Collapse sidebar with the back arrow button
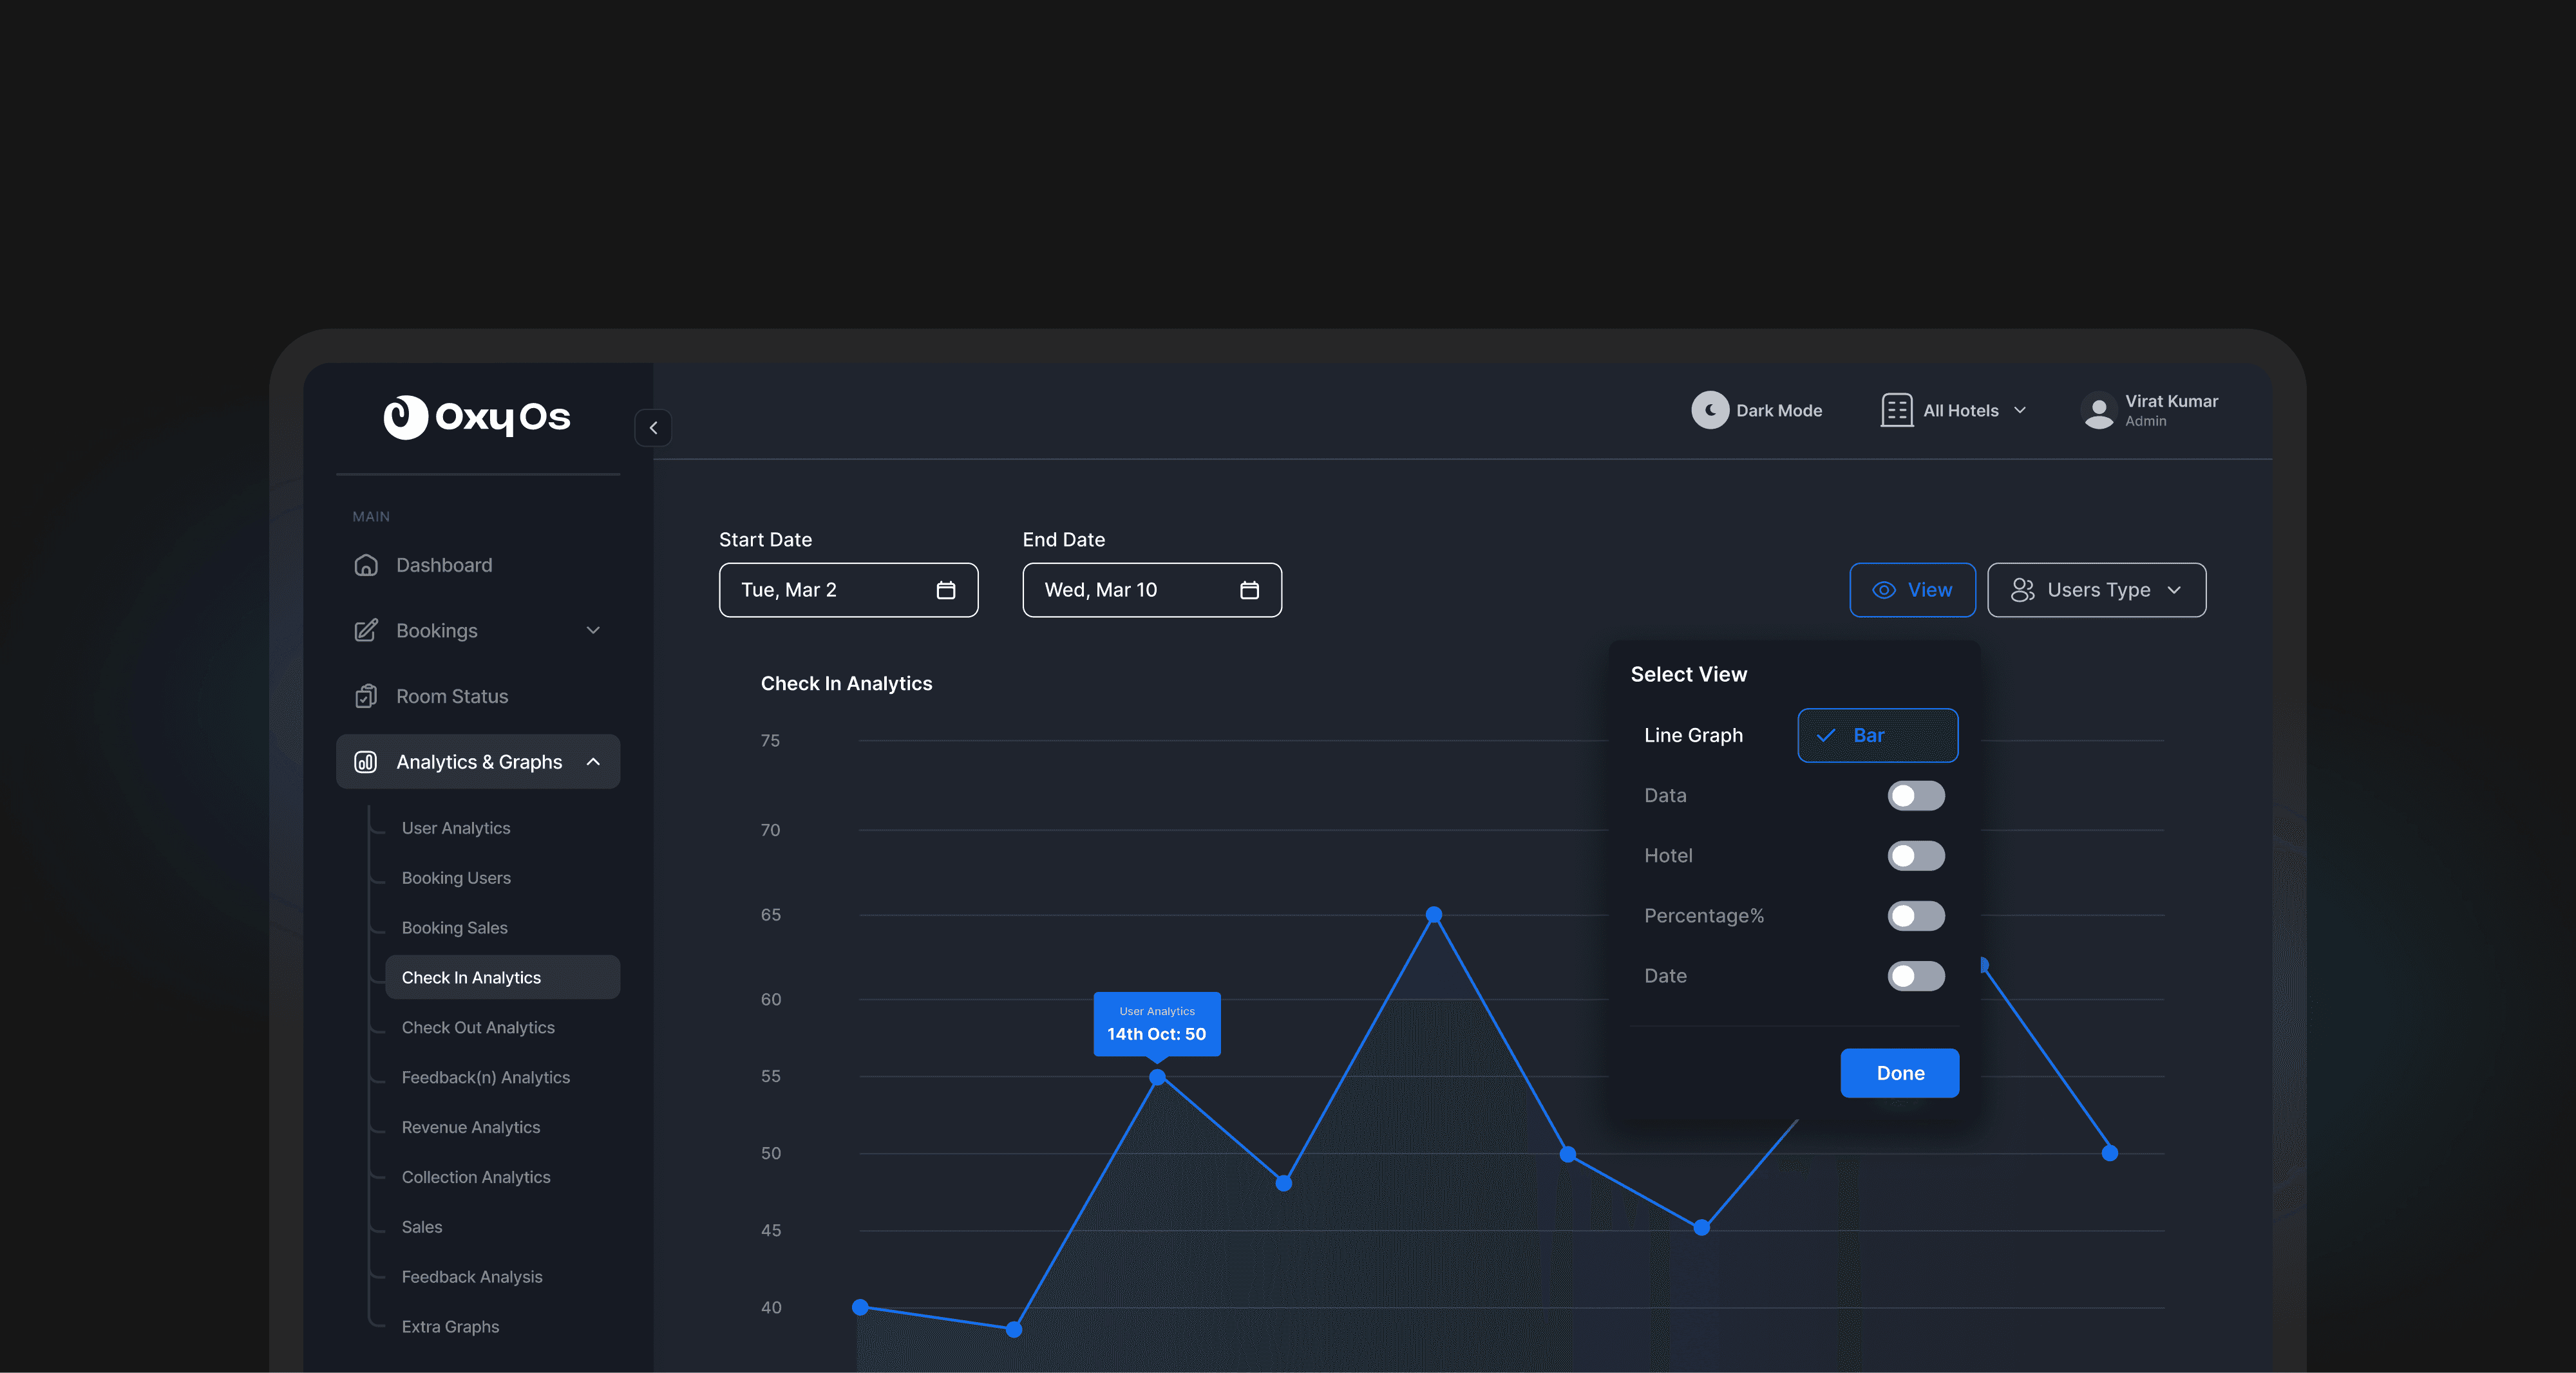Viewport: 2576px width, 1373px height. pos(653,427)
